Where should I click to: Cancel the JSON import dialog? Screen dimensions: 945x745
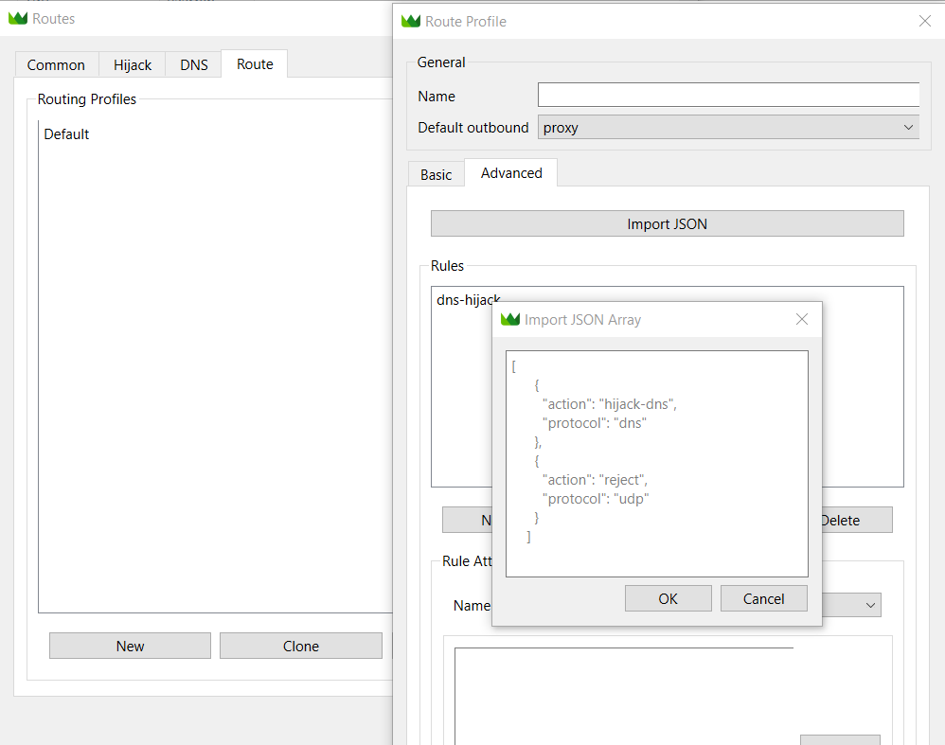point(763,598)
